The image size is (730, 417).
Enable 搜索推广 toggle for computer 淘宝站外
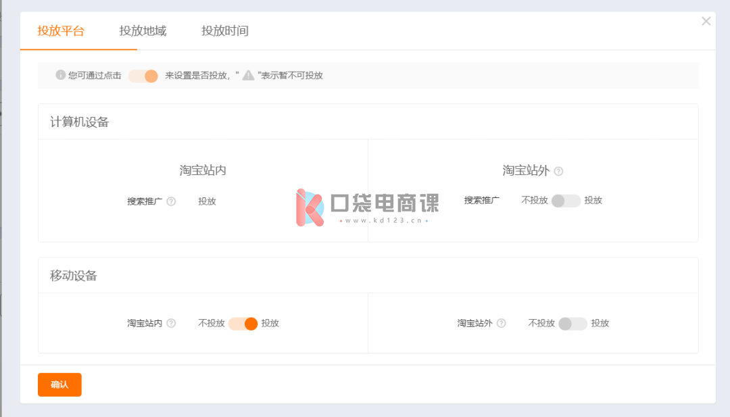click(x=566, y=201)
